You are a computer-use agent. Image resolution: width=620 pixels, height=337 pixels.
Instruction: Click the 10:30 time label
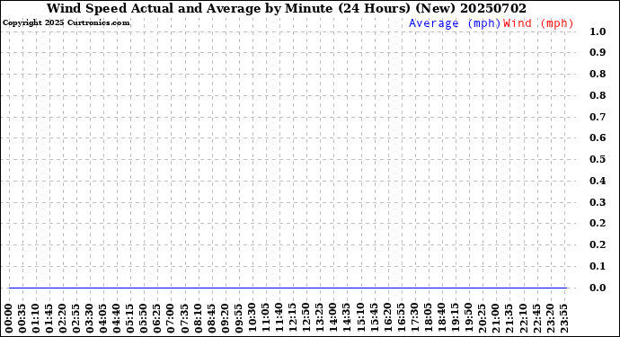252,319
